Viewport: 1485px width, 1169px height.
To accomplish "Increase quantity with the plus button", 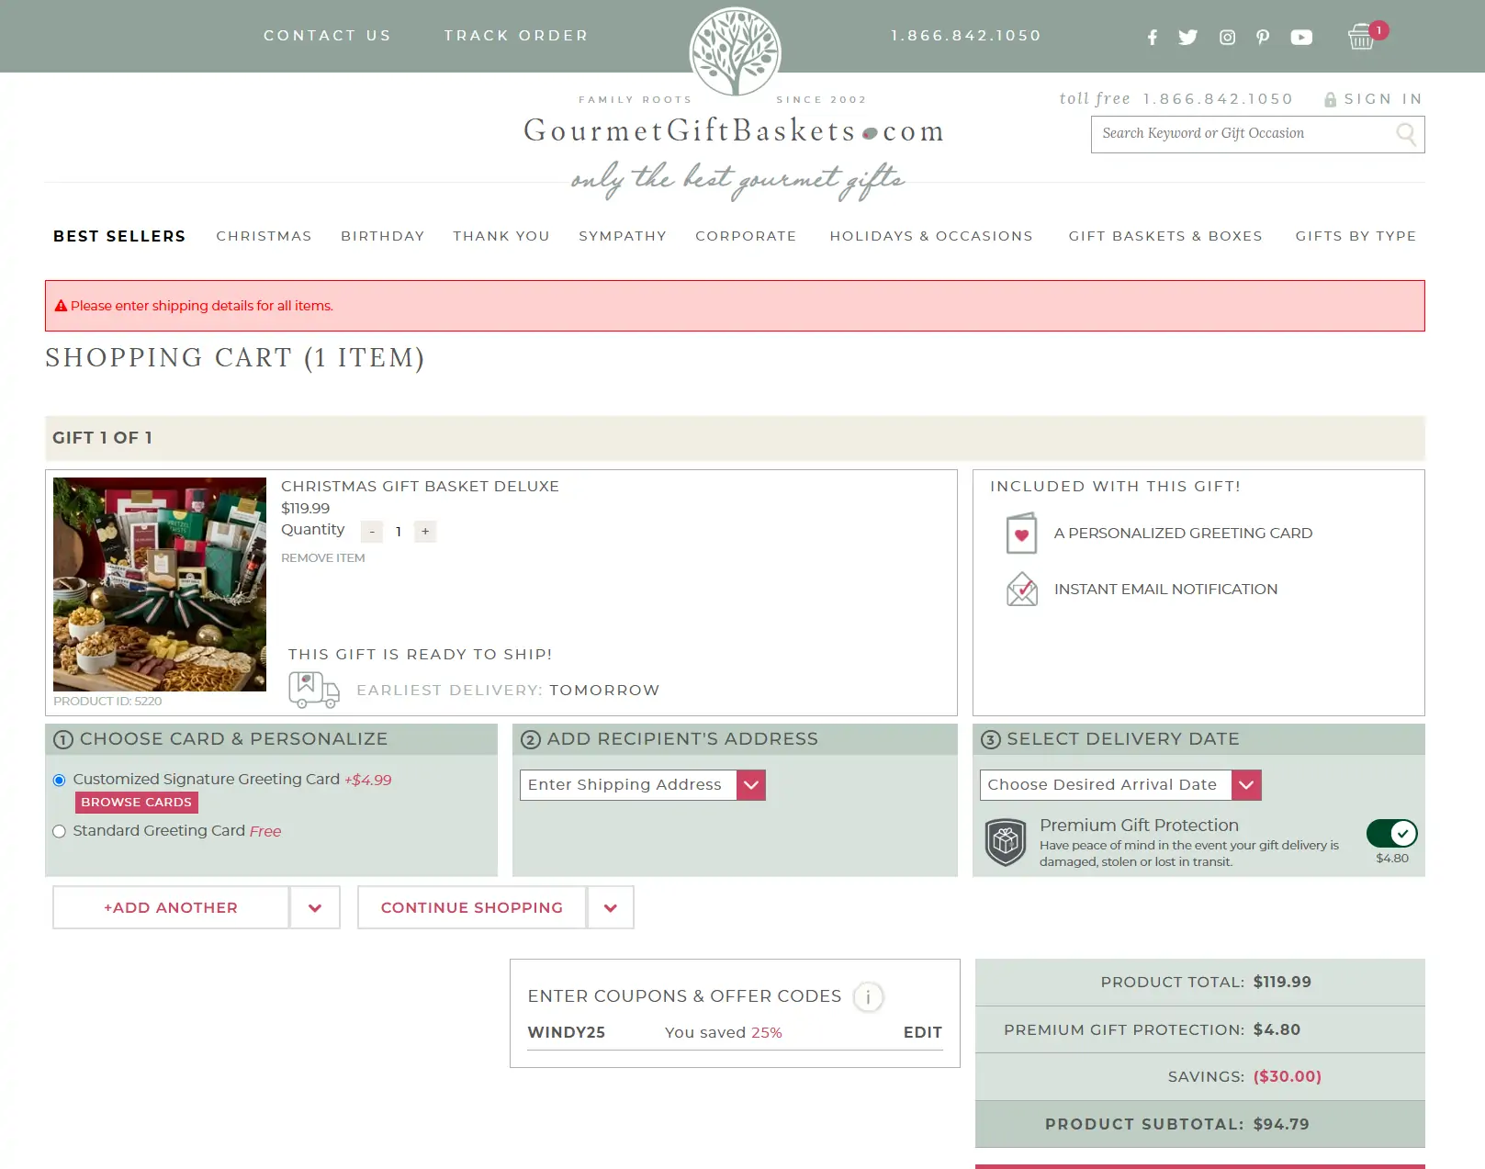I will coord(425,532).
